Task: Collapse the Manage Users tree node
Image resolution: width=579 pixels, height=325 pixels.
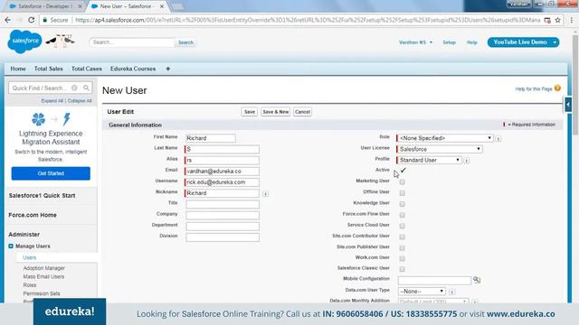Action: [11, 246]
